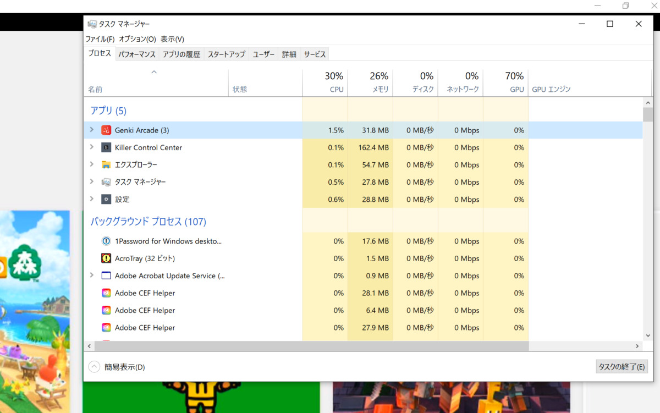Click the horizontal scrollbar right arrow
Viewport: 660px width, 413px height.
coord(637,346)
